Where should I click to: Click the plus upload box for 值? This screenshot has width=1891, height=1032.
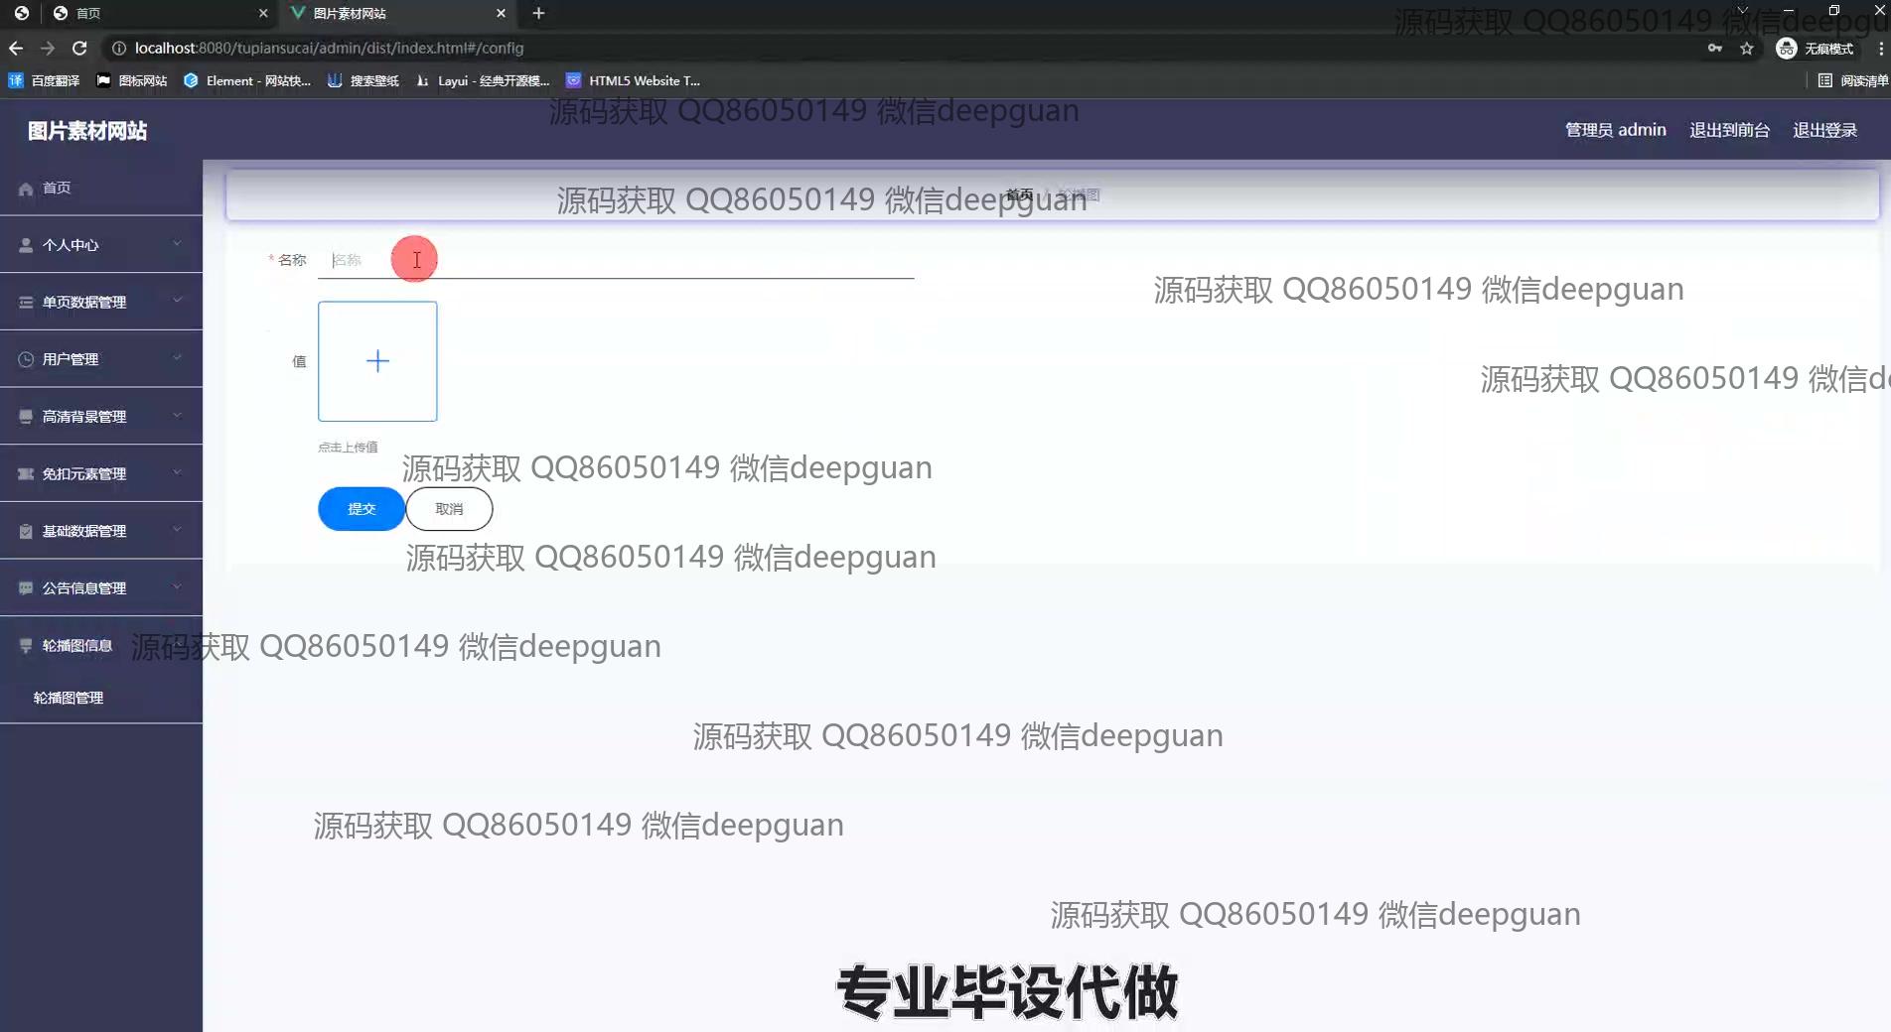click(x=377, y=361)
